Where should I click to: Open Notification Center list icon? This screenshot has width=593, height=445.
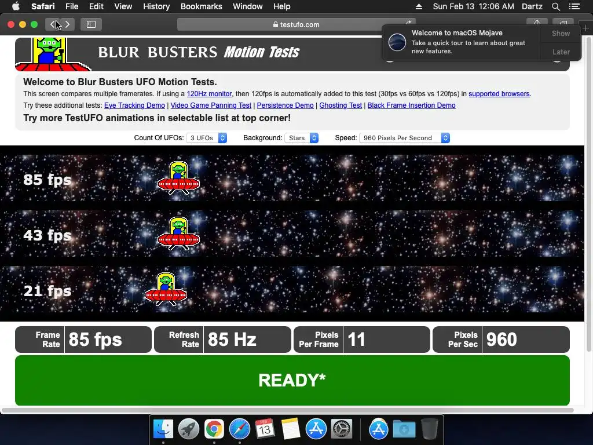click(574, 6)
